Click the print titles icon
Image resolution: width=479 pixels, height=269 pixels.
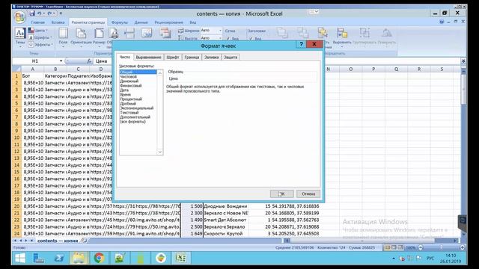tap(165, 34)
